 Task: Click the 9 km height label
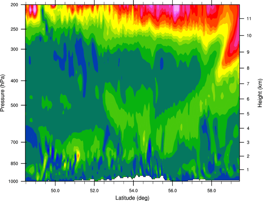pos(248,52)
